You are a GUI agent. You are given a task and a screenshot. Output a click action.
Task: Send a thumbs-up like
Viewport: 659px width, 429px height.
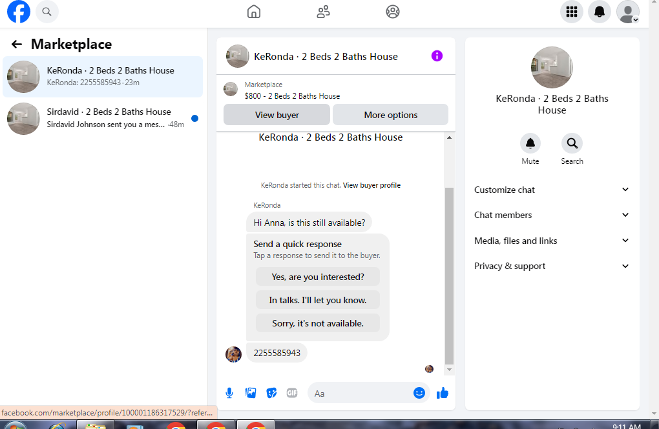[x=442, y=393]
